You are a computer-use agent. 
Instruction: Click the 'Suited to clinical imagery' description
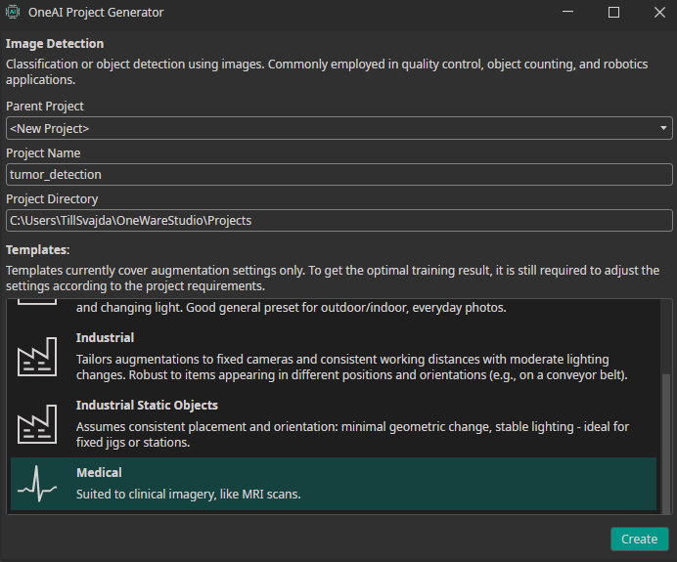[x=188, y=495]
